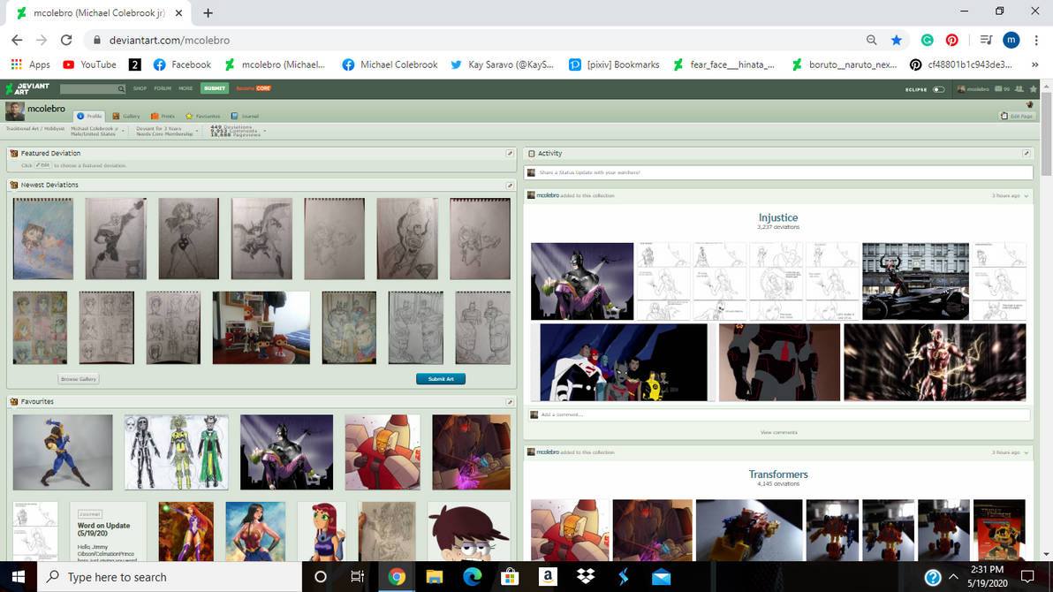Click the DeviantArt logo in the header

tap(27, 88)
